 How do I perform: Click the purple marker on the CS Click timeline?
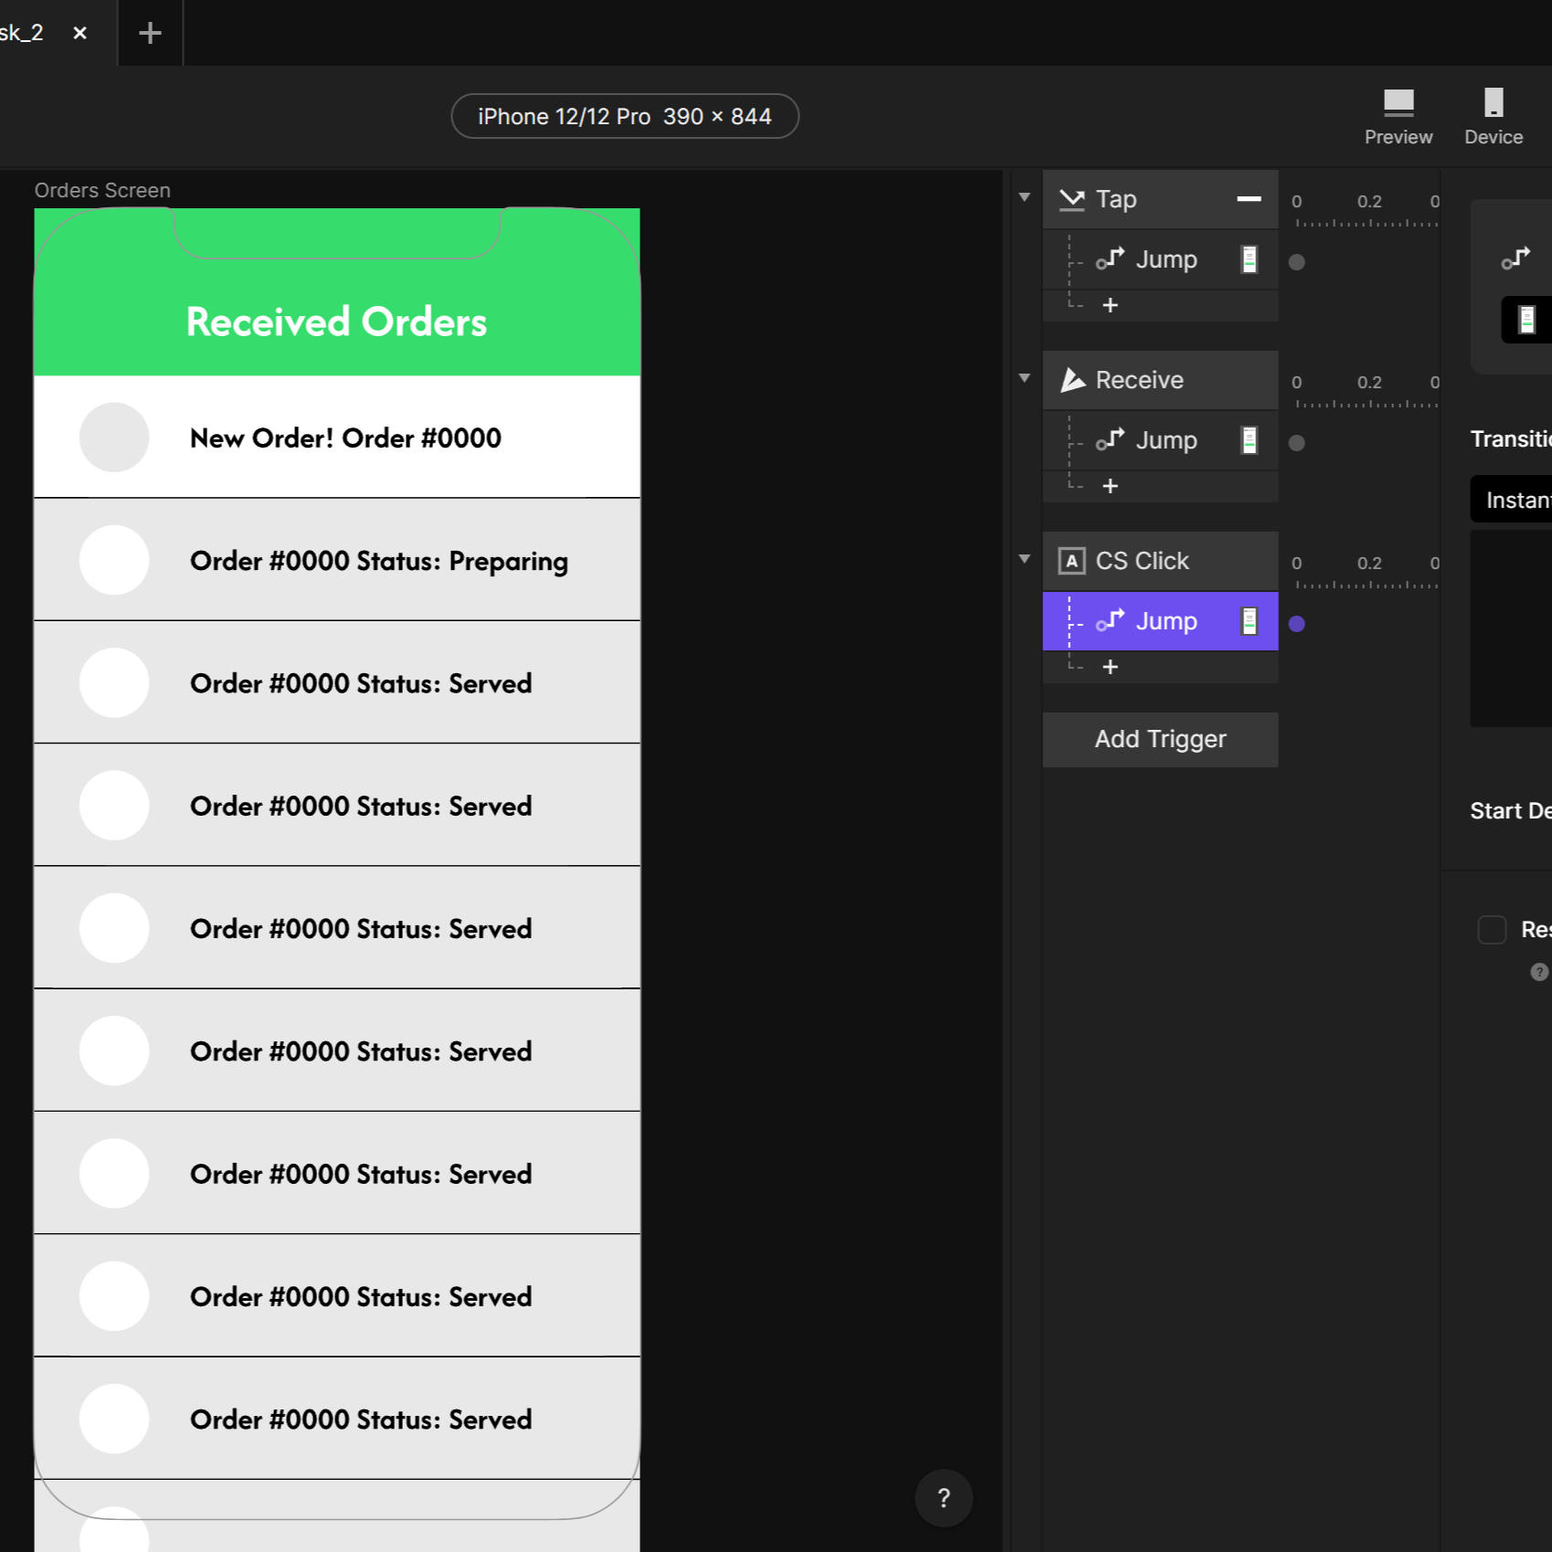pos(1297,624)
